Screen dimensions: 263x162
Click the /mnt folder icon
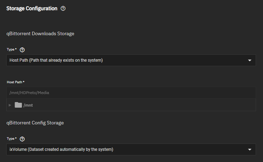(x=18, y=105)
